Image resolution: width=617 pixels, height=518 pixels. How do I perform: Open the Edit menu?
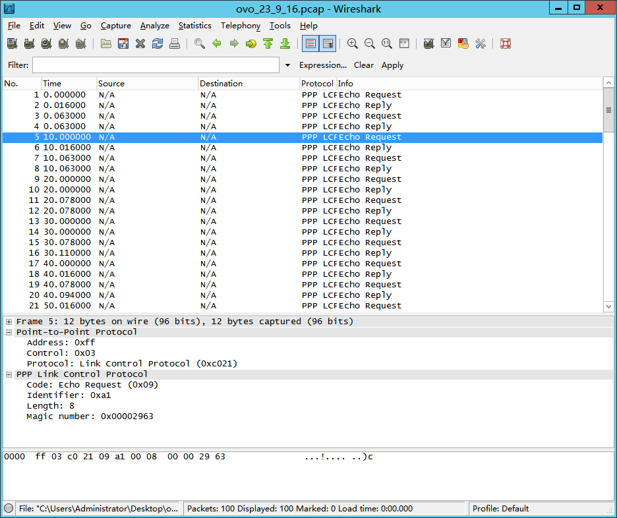point(37,26)
